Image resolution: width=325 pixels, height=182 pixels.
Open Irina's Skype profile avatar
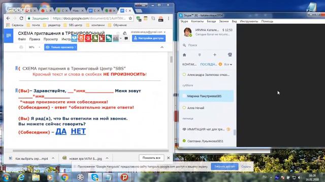[x=187, y=32]
